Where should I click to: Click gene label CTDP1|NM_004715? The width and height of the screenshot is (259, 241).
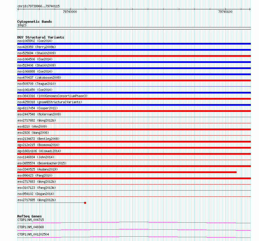(x=31, y=220)
